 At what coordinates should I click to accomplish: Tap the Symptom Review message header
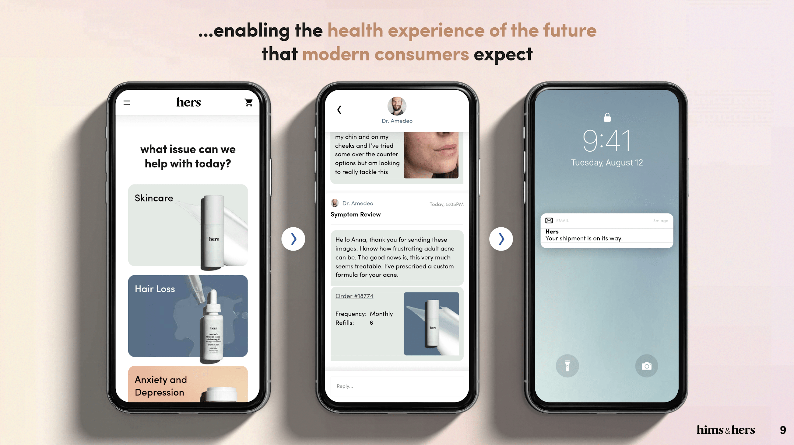(356, 214)
